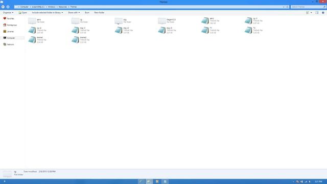This screenshot has height=184, width=327.
Task: Select the Elegant 2.3 file folder
Action: 167,21
